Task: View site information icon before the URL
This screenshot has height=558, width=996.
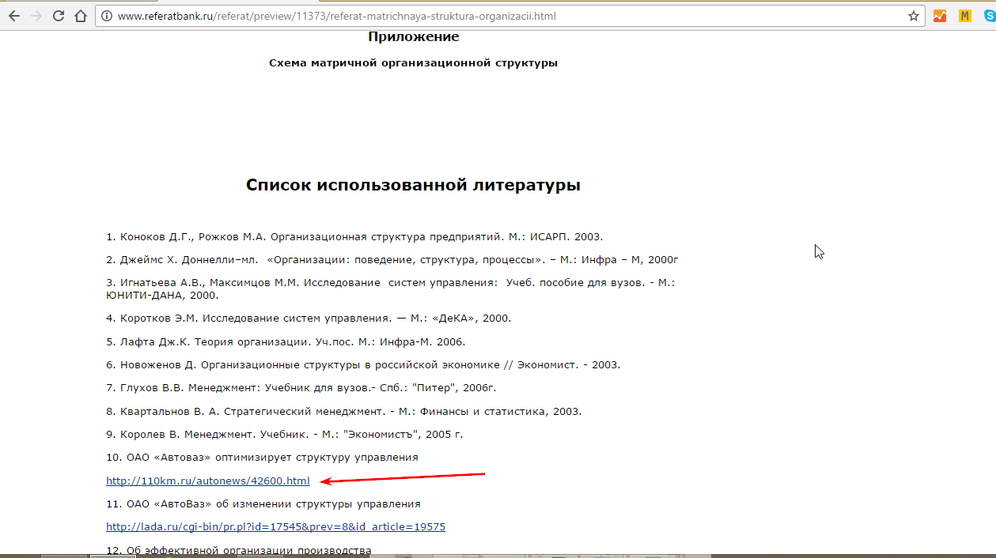Action: click(x=107, y=16)
